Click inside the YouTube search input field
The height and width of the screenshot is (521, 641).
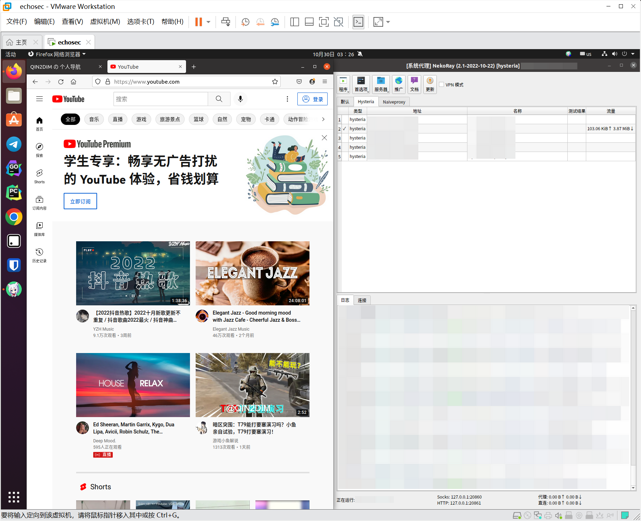[x=161, y=99]
